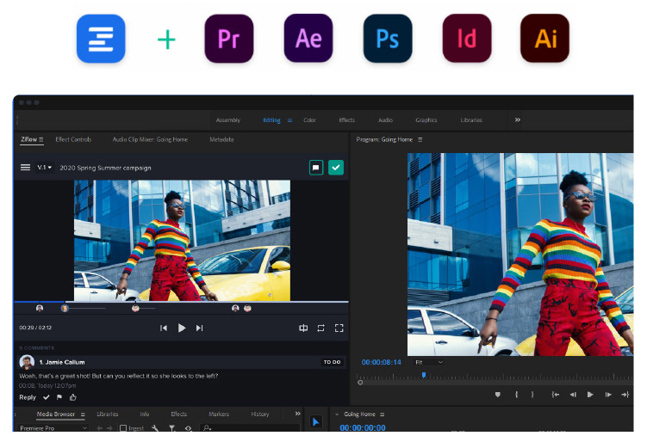The width and height of the screenshot is (647, 442).
Task: Click the After Effects app icon
Action: click(308, 39)
